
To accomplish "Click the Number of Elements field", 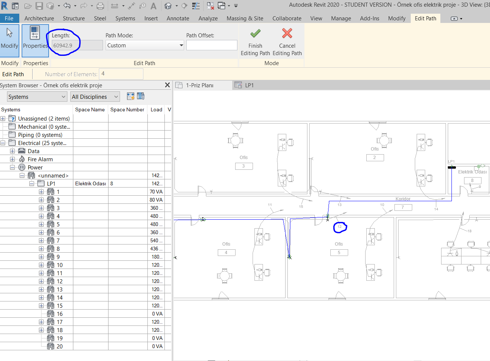I will point(121,74).
